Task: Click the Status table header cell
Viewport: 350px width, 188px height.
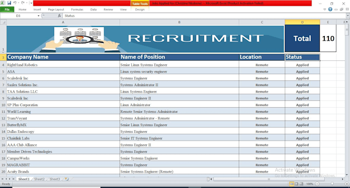Action: [x=302, y=57]
